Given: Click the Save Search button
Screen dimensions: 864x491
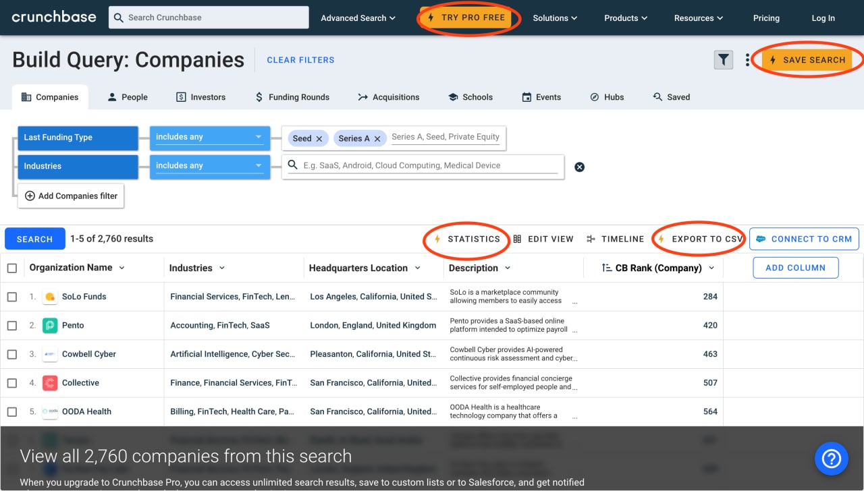Looking at the screenshot, I should (x=807, y=60).
